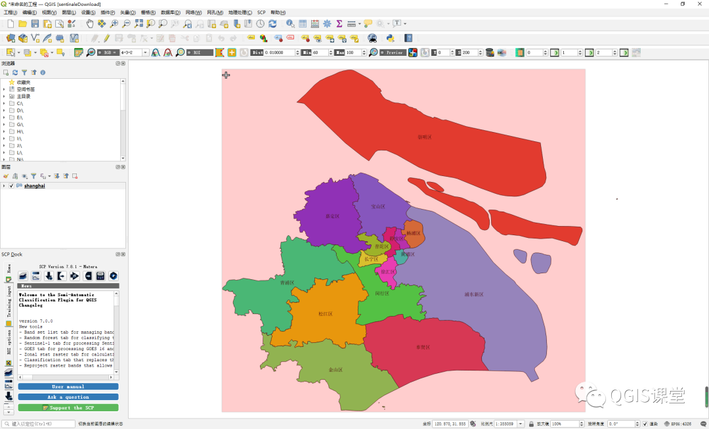The height and width of the screenshot is (429, 709).
Task: Expand the shanghai layer legend
Action: pyautogui.click(x=4, y=186)
